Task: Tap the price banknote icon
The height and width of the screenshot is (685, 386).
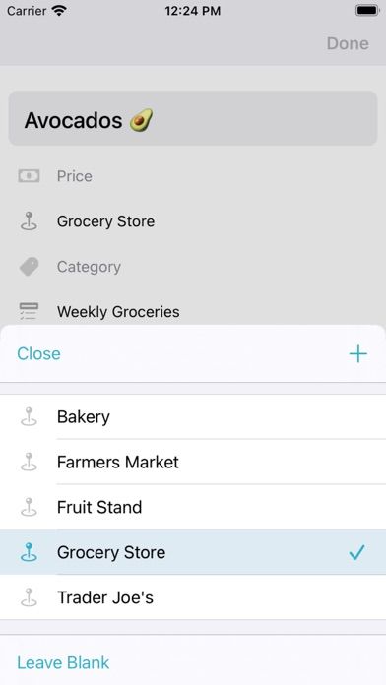Action: pos(29,176)
